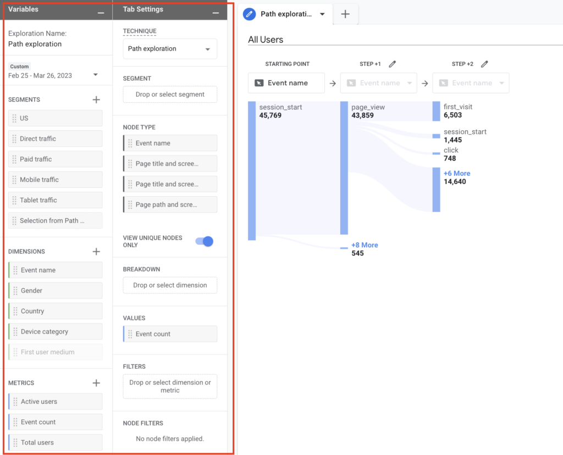Select the Direct traffic segment

click(56, 138)
